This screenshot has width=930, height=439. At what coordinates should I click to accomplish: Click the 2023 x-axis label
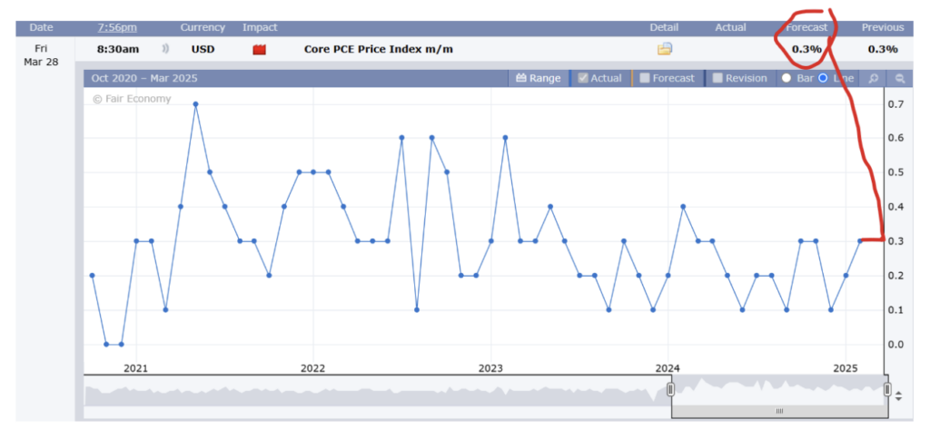490,368
